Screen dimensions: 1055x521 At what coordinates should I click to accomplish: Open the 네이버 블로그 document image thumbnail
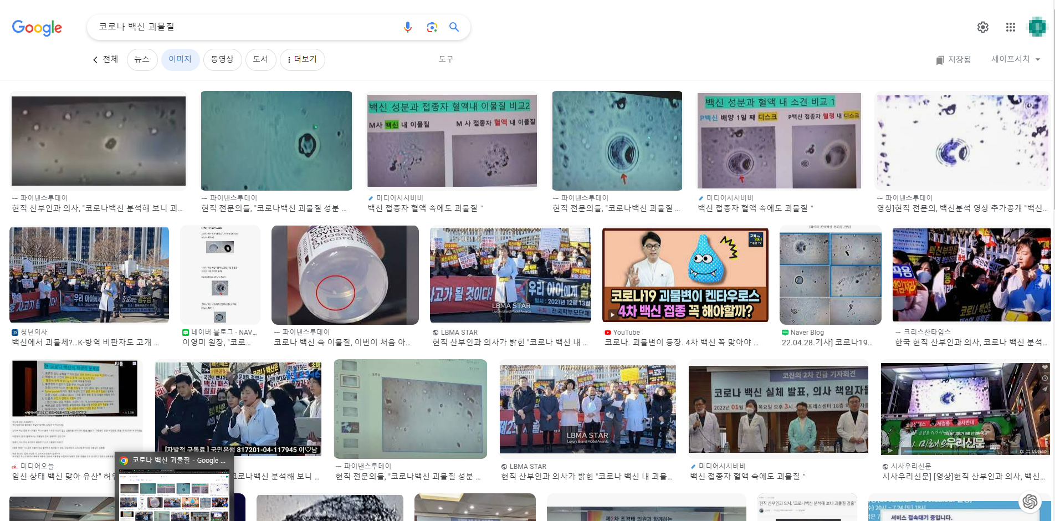(220, 275)
